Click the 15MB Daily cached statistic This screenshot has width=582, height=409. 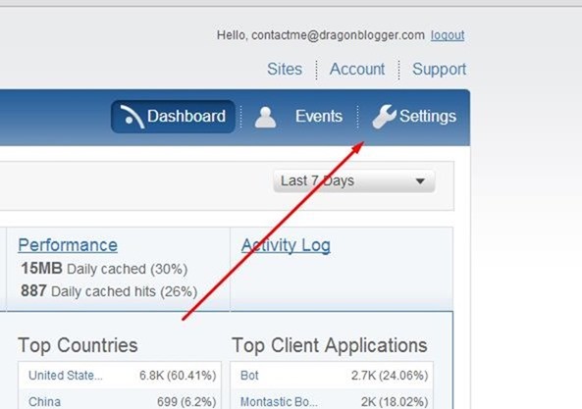pyautogui.click(x=104, y=269)
